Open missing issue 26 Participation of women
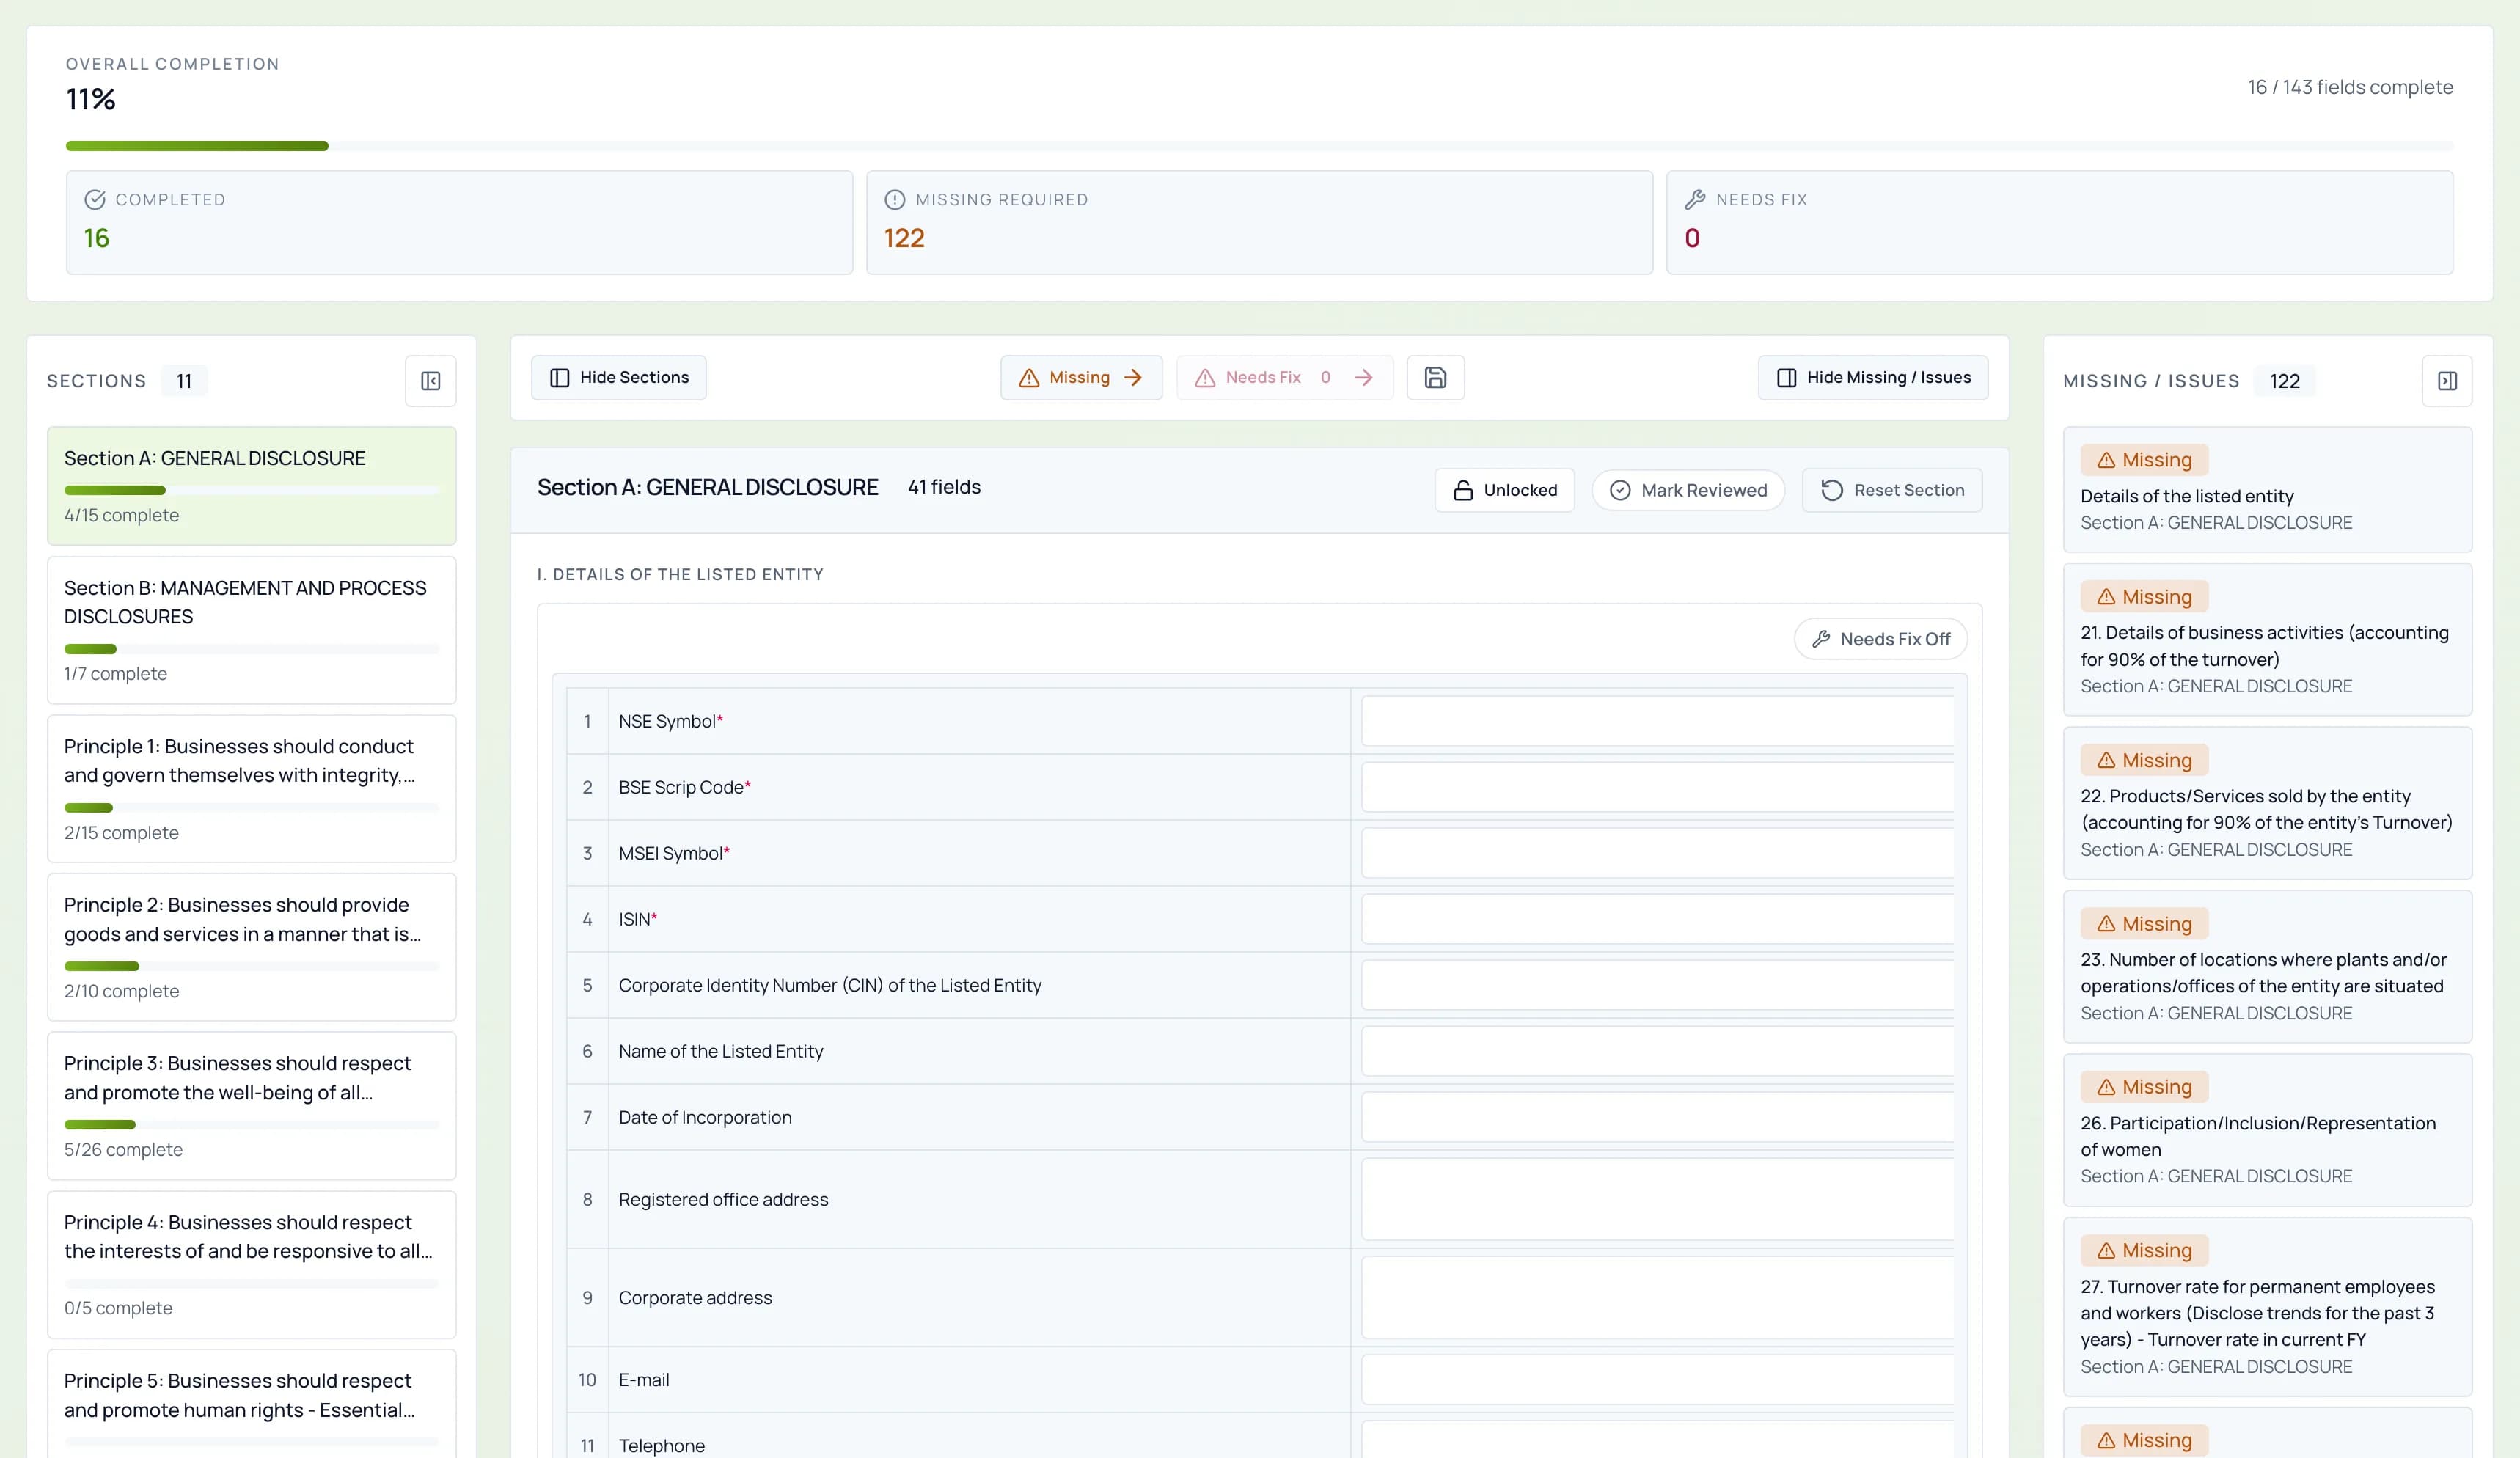The width and height of the screenshot is (2520, 1458). pos(2267,1130)
